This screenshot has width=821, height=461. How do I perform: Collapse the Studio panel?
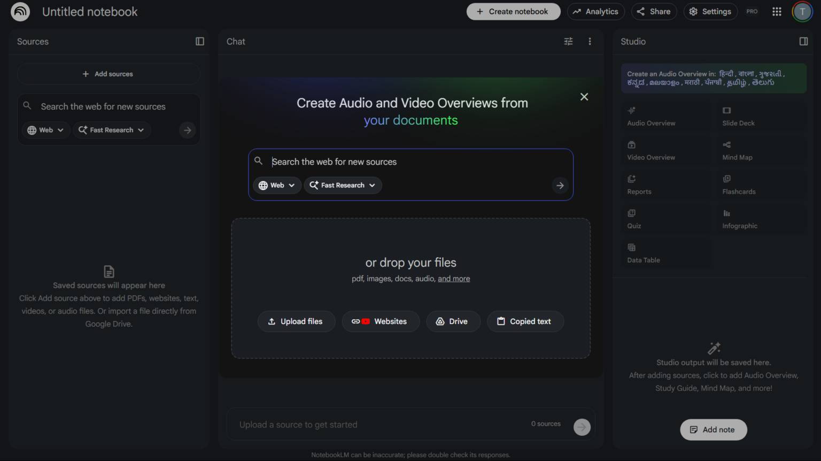coord(803,41)
